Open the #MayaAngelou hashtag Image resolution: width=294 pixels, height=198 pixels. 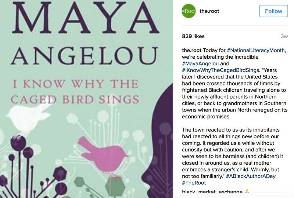tap(200, 64)
